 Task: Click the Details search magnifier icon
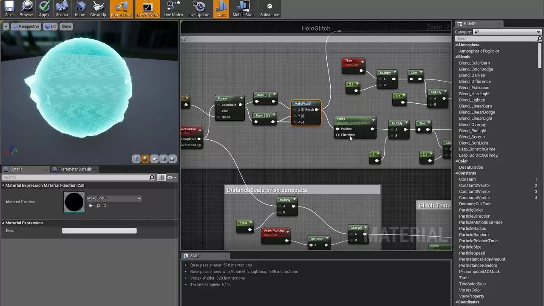click(x=152, y=177)
